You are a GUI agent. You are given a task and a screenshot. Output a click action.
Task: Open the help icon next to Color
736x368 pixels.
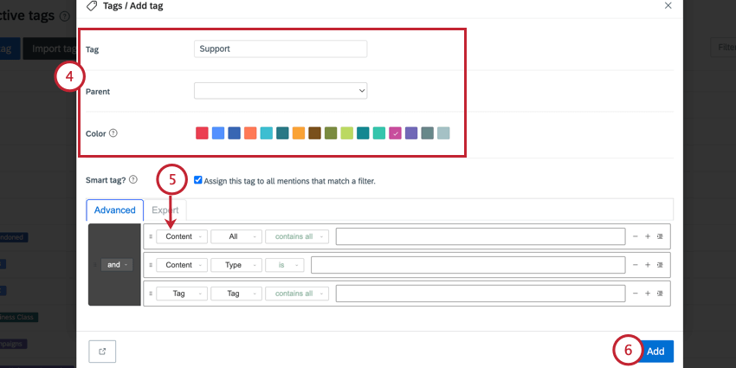click(x=113, y=132)
